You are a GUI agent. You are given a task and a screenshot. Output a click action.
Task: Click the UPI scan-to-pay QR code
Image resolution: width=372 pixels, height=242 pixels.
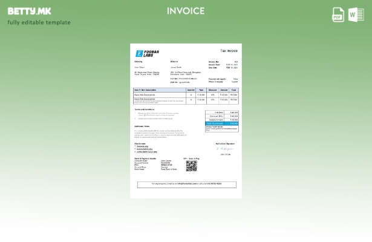tap(191, 166)
